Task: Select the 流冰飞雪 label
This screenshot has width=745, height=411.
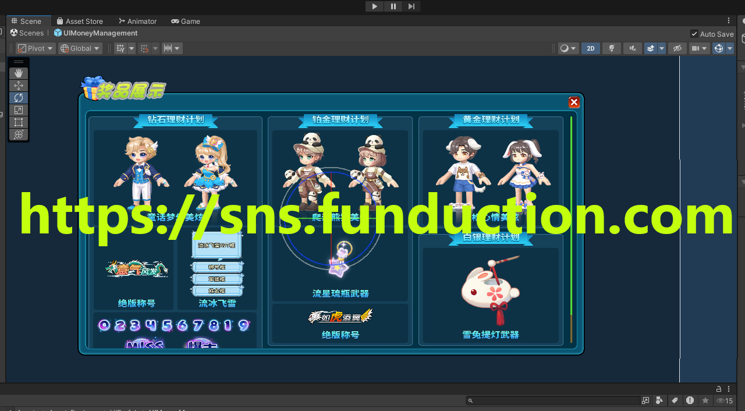Action: (218, 303)
